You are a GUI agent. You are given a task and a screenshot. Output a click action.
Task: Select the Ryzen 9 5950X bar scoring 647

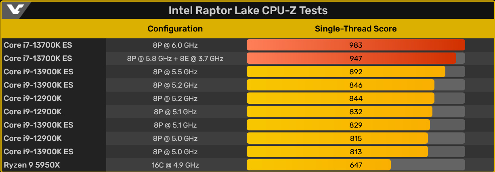point(319,165)
